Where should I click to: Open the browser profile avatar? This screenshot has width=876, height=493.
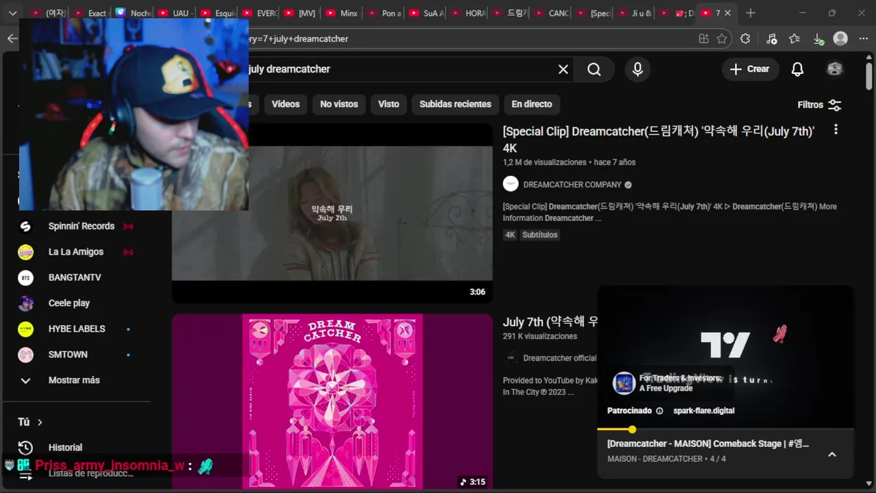pyautogui.click(x=841, y=39)
